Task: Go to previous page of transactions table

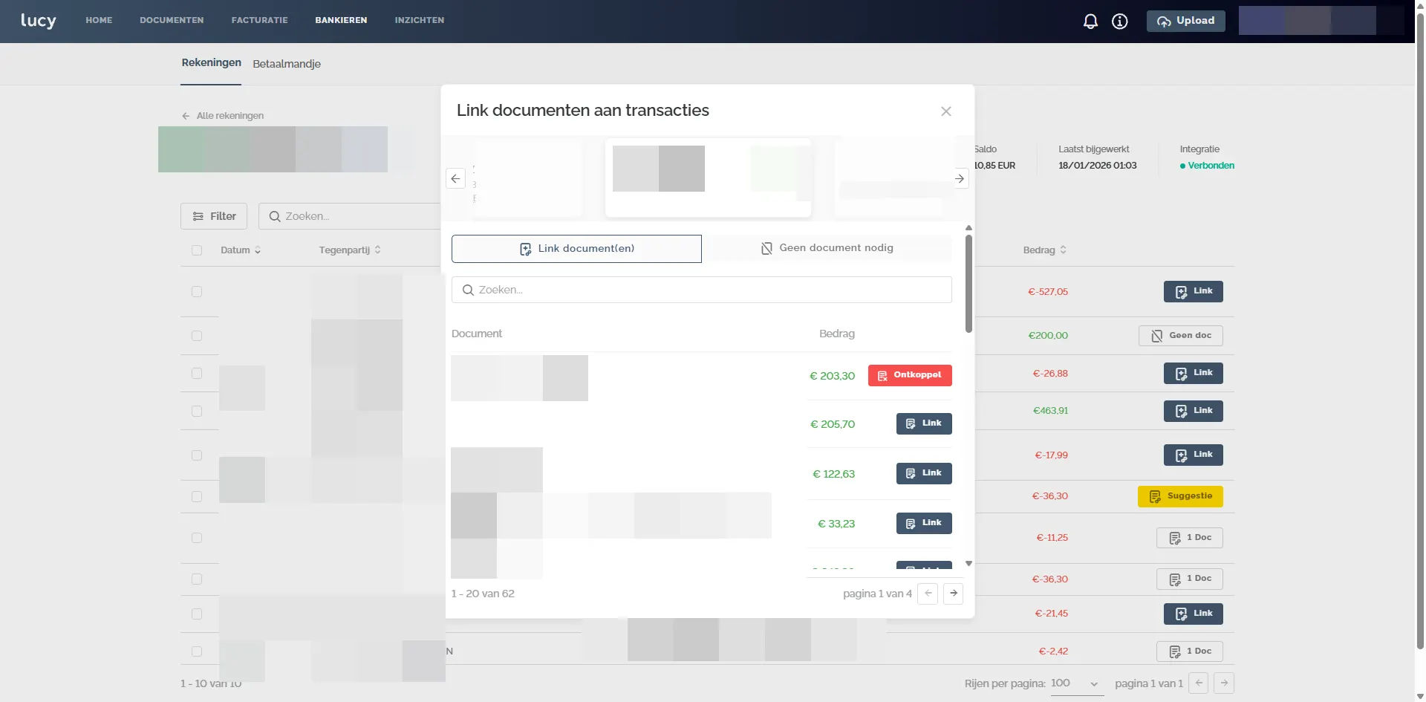Action: tap(1199, 683)
